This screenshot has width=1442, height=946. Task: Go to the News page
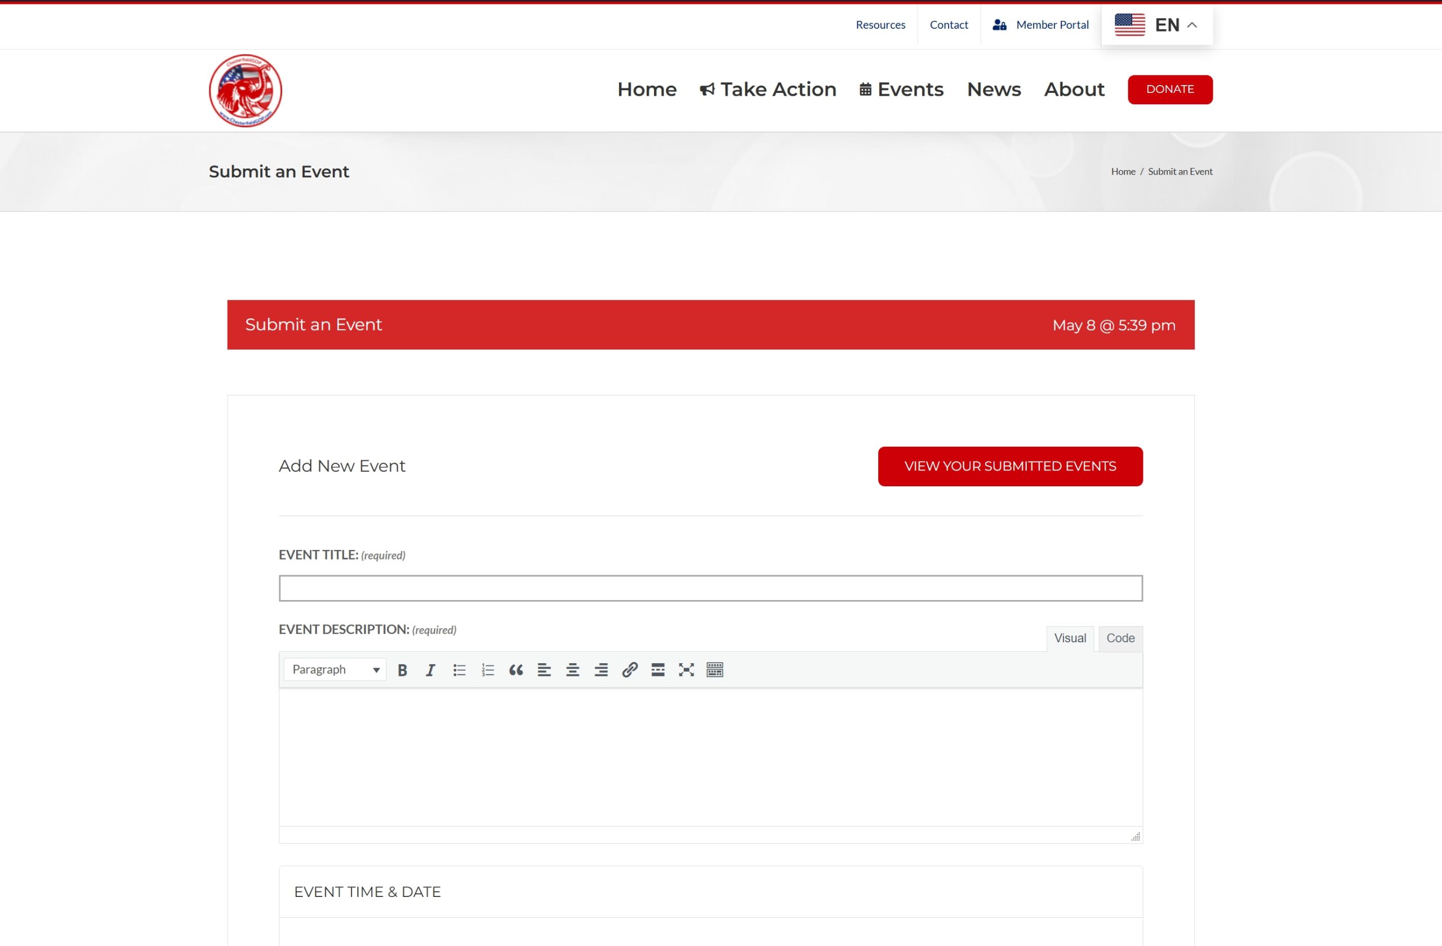[x=994, y=90]
